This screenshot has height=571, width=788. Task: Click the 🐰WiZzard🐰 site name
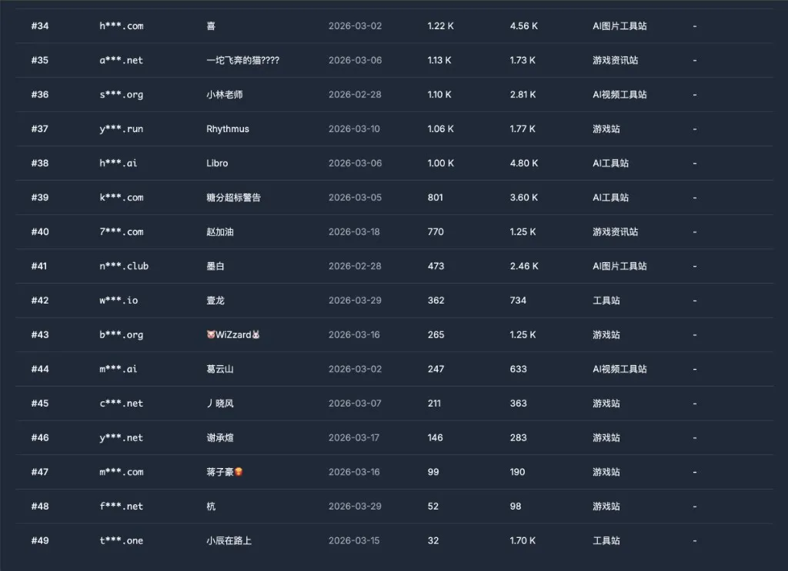pos(233,334)
